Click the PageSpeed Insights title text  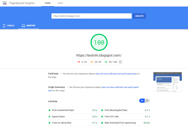tap(22, 3)
